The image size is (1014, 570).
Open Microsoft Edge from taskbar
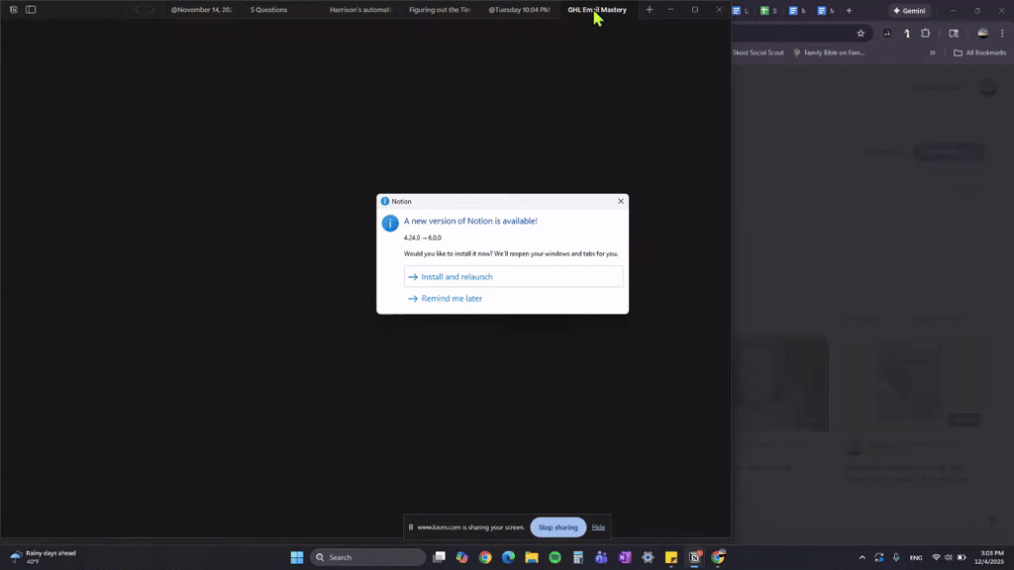tap(508, 557)
